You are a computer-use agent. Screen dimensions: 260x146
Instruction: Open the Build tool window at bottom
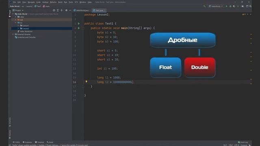[50, 142]
